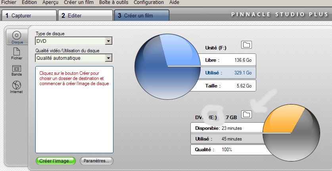Select the Bande tape output icon
The width and height of the screenshot is (332, 171).
click(17, 70)
